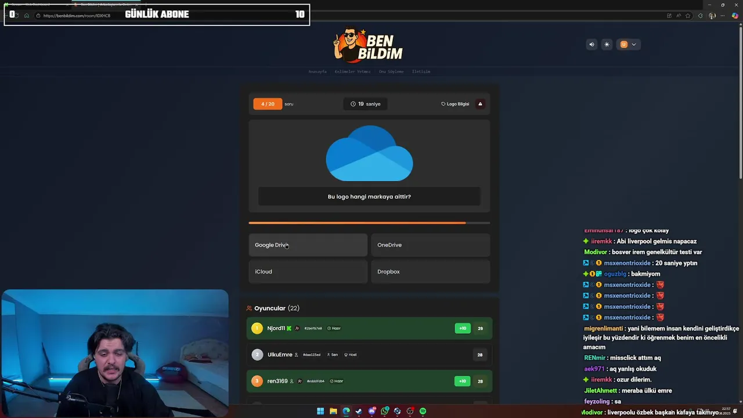Click chat username feyzoling
Screen dimensions: 743x418
[x=597, y=401]
